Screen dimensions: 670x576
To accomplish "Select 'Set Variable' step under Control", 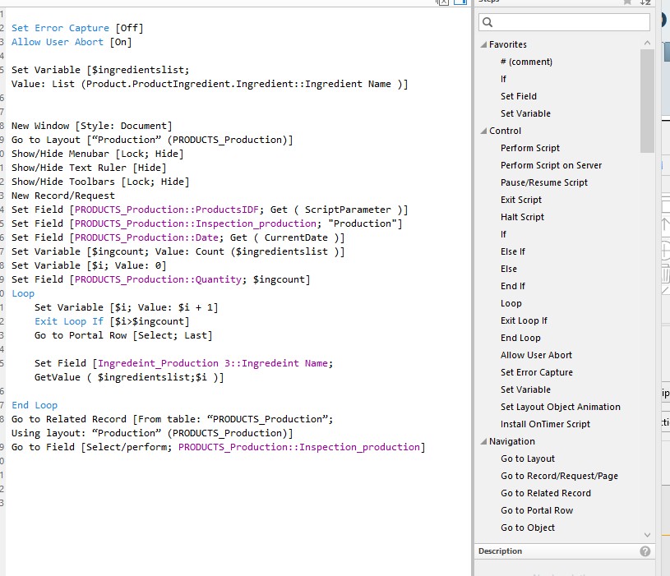I will [x=525, y=389].
